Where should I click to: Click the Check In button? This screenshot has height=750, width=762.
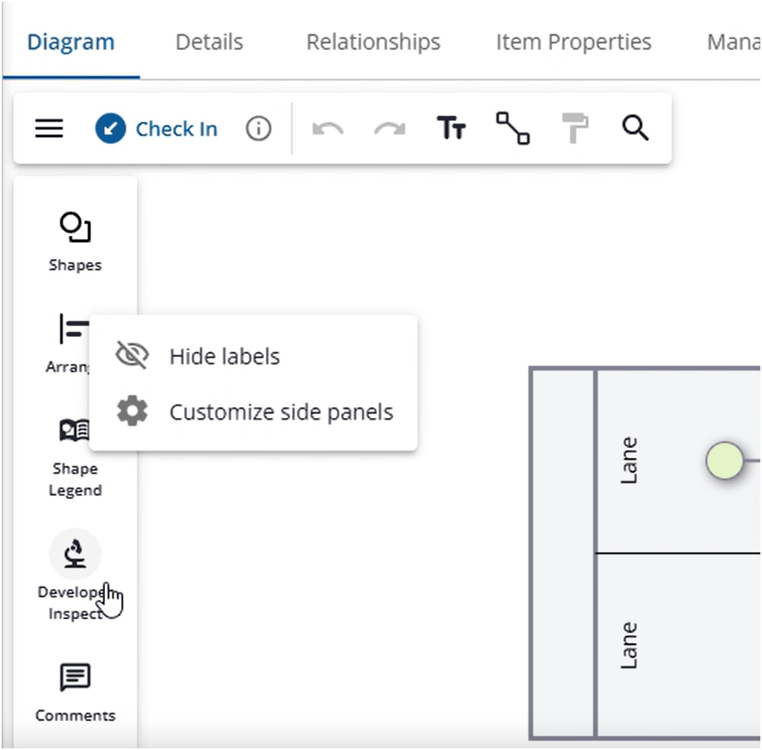157,128
